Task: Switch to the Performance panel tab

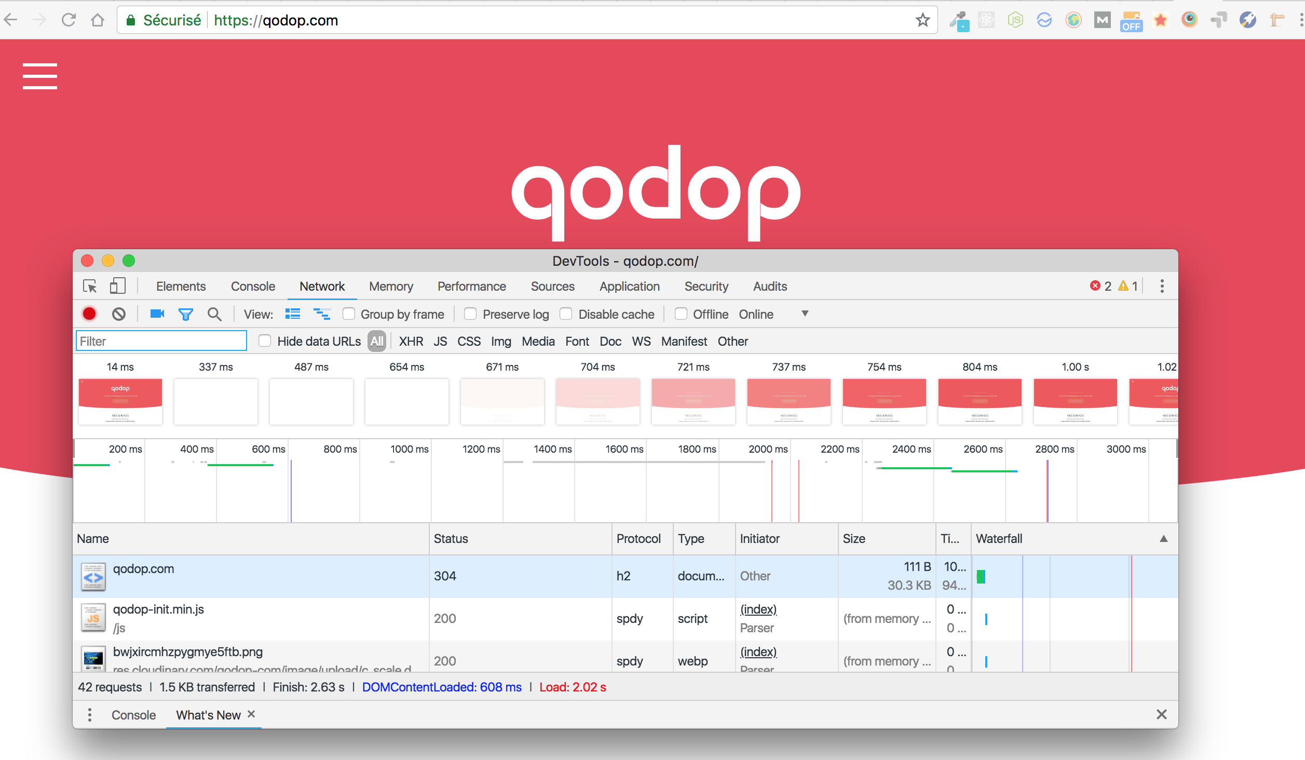Action: click(x=472, y=286)
